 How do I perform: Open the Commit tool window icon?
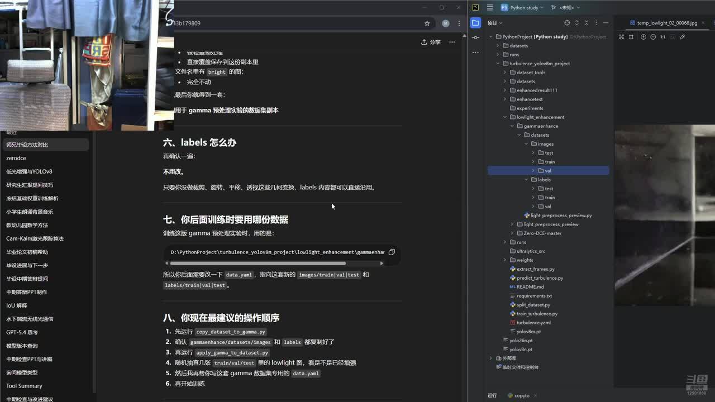475,37
